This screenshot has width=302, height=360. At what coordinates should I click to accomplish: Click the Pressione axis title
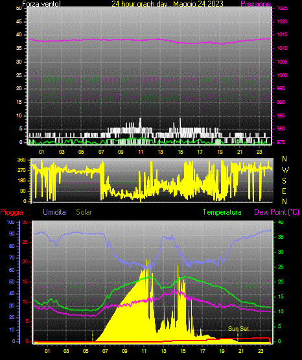(x=256, y=4)
